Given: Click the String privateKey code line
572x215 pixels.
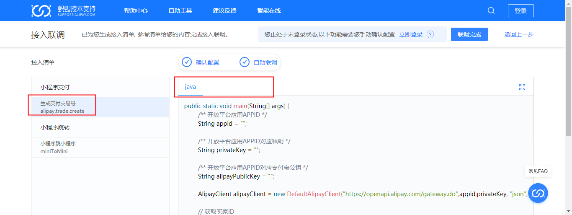Looking at the screenshot, I should point(229,150).
